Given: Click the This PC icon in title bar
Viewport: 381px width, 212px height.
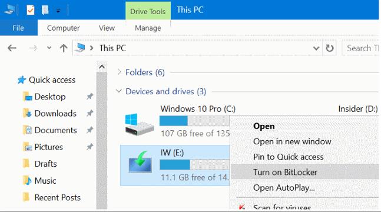Looking at the screenshot, I should pos(9,10).
